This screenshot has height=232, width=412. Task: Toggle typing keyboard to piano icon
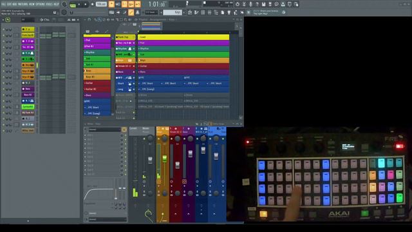111,12
